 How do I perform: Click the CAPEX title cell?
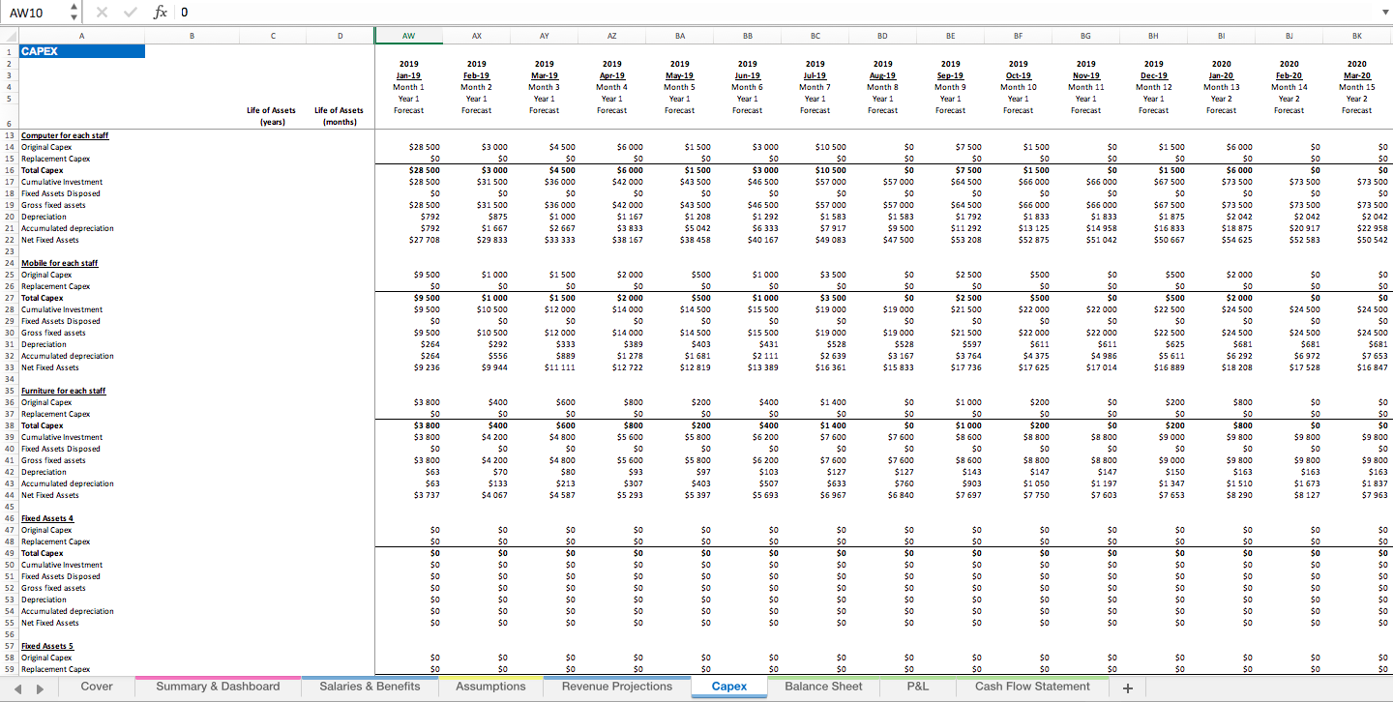pyautogui.click(x=81, y=51)
